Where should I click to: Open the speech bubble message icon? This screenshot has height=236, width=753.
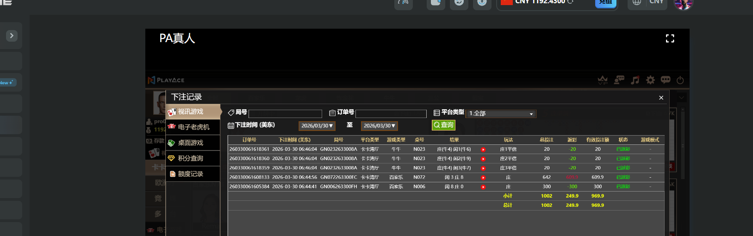pos(666,80)
